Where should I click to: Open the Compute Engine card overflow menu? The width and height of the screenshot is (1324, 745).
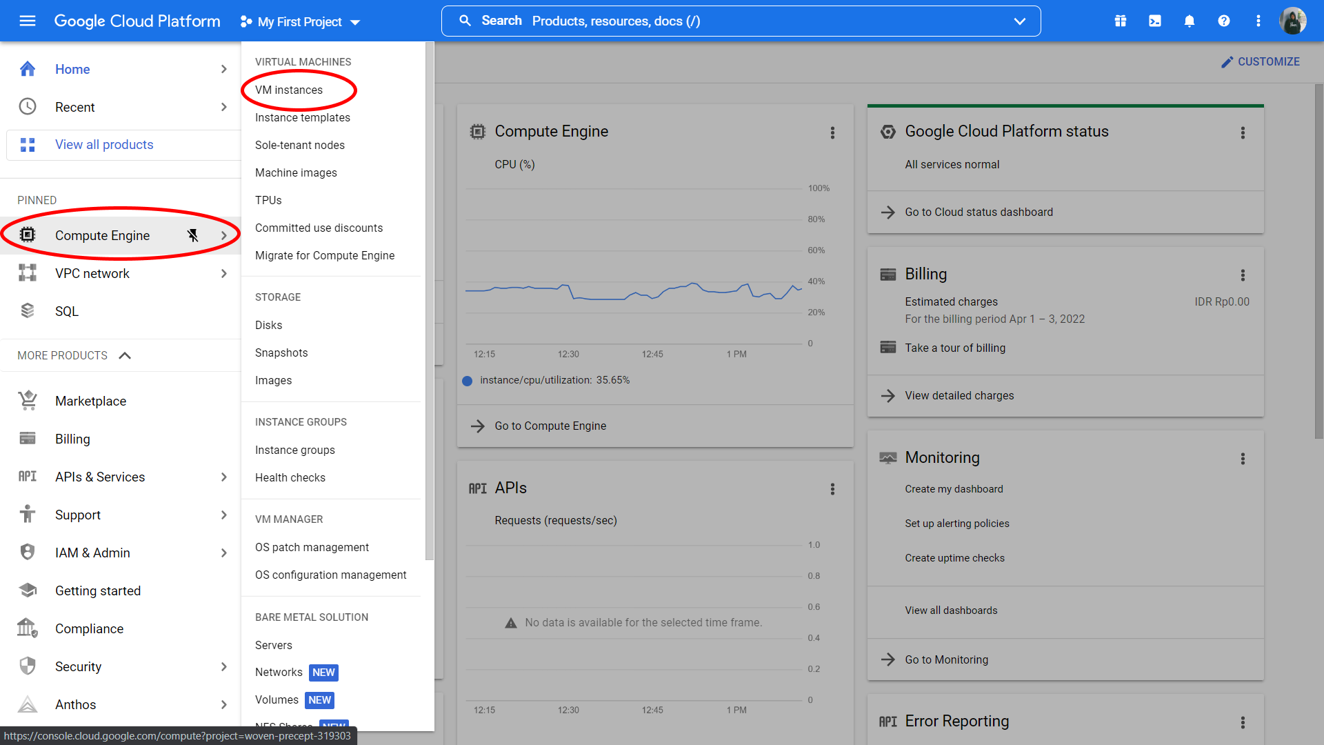(x=833, y=132)
